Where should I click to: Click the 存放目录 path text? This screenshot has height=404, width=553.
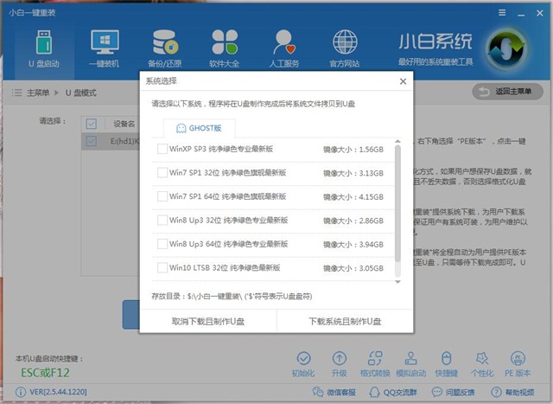click(x=232, y=296)
